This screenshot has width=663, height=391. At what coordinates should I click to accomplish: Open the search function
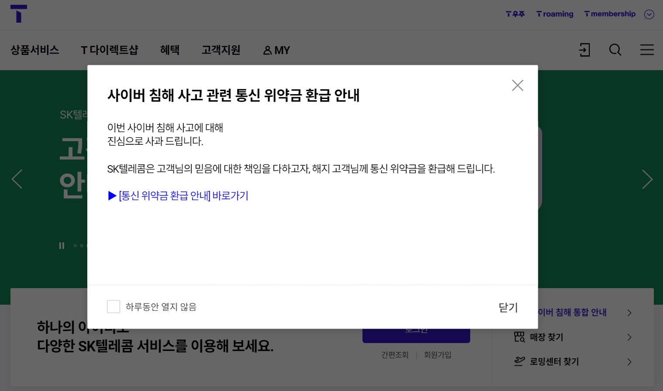(x=615, y=50)
